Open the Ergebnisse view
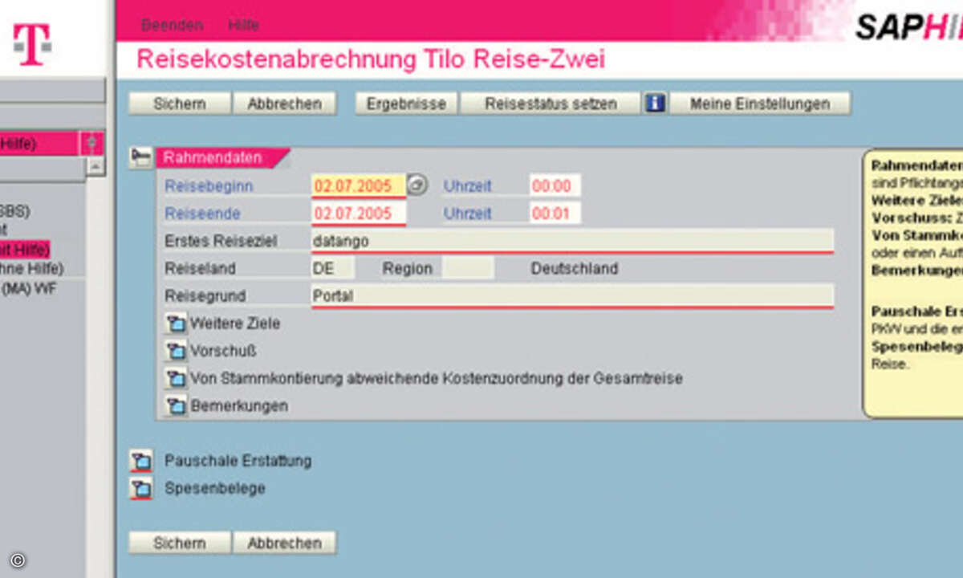This screenshot has width=963, height=578. click(x=407, y=104)
